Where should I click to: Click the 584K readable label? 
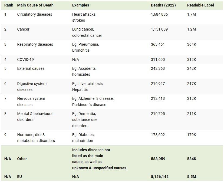192,159
